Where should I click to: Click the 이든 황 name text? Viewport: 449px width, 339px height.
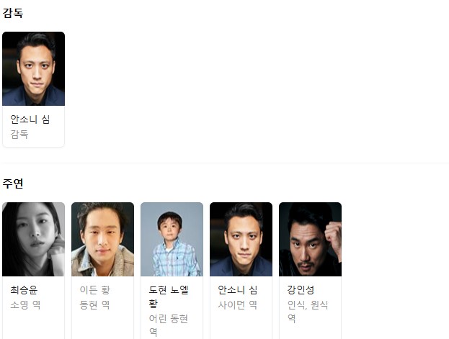click(95, 290)
